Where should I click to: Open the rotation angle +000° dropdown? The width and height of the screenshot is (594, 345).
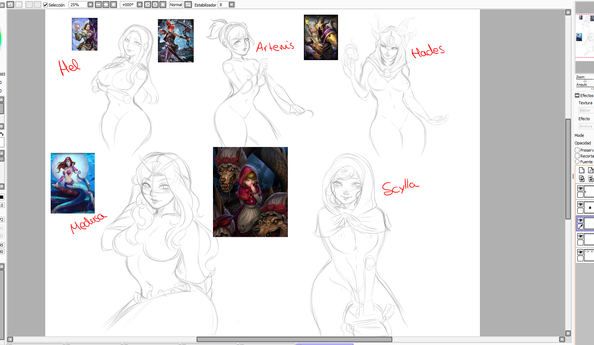139,5
